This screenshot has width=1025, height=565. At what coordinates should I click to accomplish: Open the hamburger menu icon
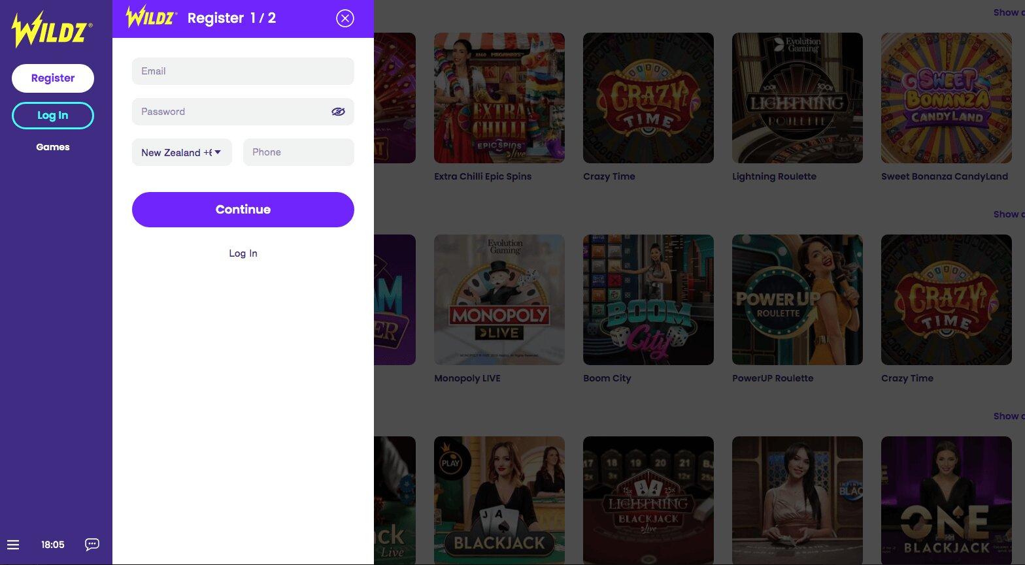coord(13,545)
